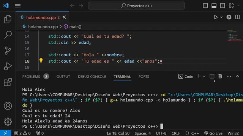Click the underlined 'A' error on line 18
Screen dimensions: 243x136
[x=161, y=61]
